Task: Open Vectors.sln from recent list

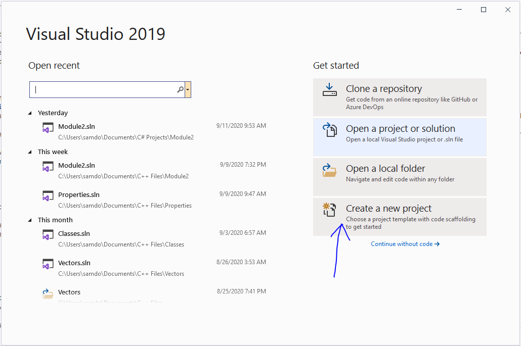Action: tap(154, 268)
